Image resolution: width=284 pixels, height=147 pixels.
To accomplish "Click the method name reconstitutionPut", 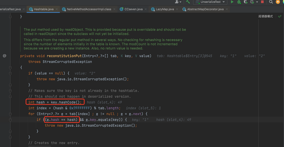I will [64, 56].
